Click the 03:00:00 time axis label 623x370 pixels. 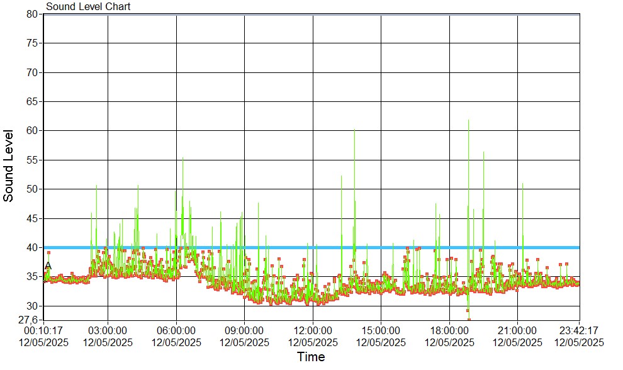(108, 330)
